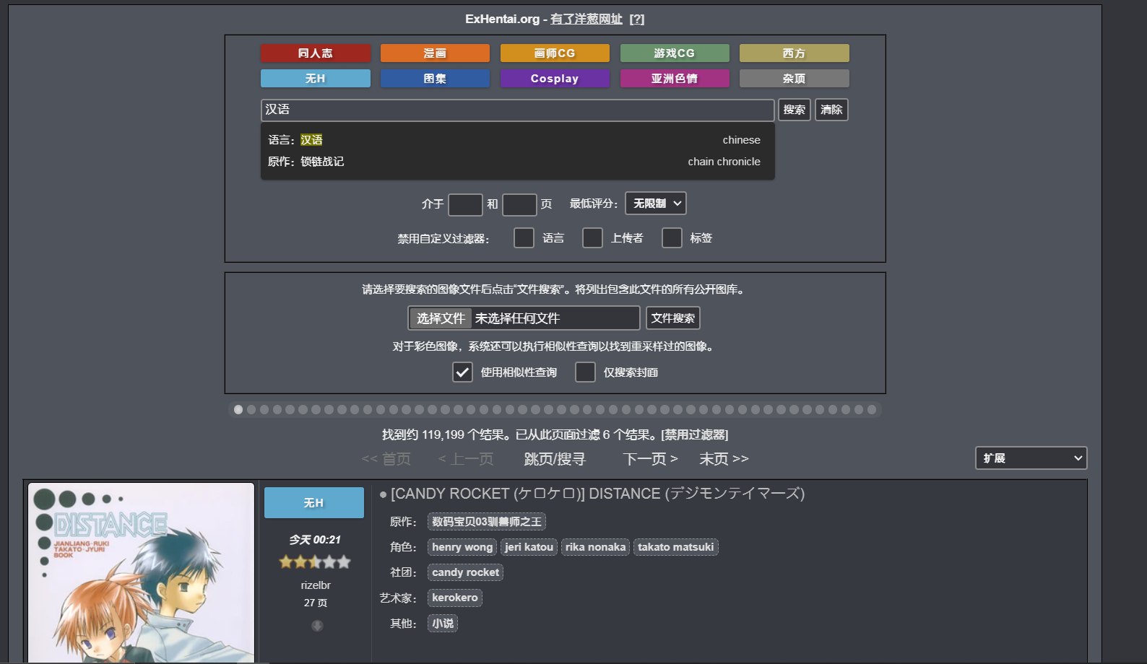Uncheck 使用相似性查询 checkbox
The image size is (1147, 664).
click(x=462, y=372)
